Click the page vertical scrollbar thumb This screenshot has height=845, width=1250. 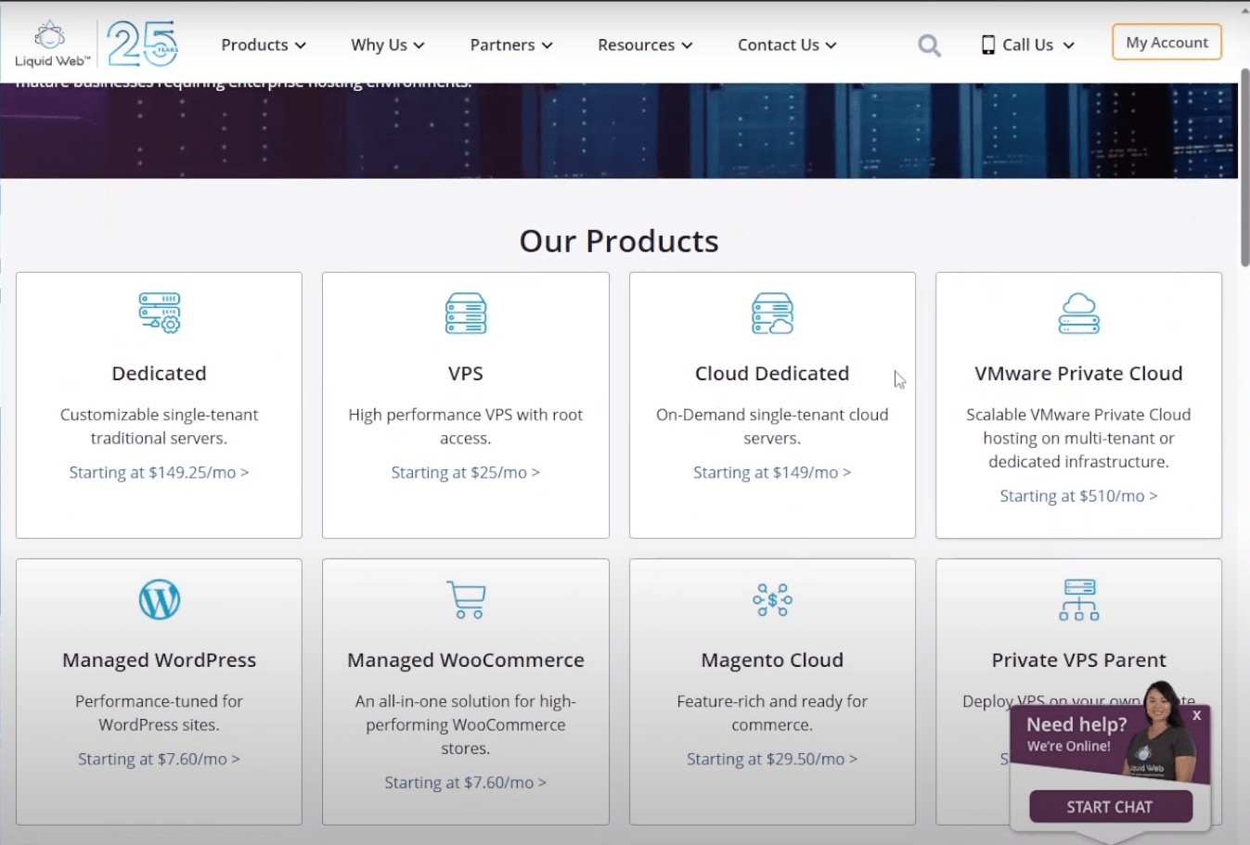click(1244, 167)
